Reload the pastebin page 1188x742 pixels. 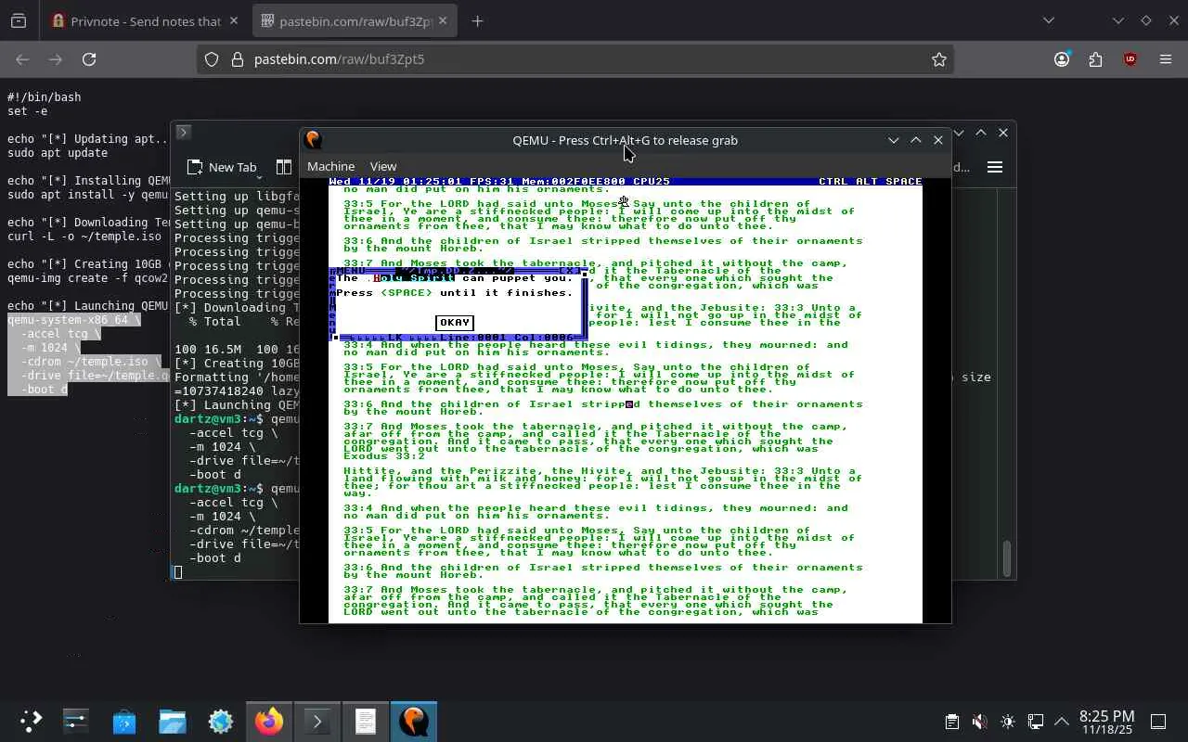tap(89, 59)
